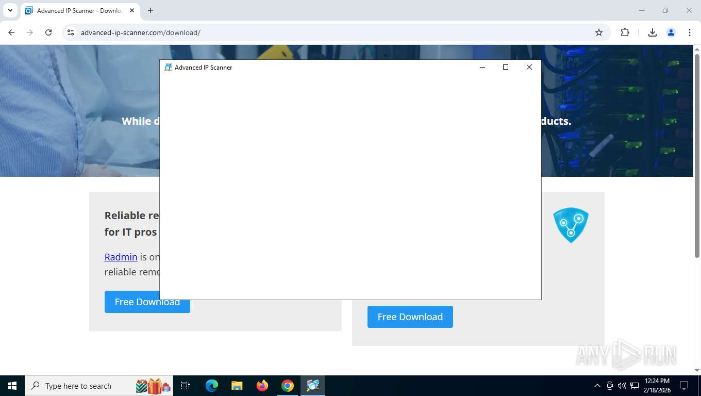The width and height of the screenshot is (701, 396).
Task: Open the Chrome three-dot menu
Action: click(690, 32)
